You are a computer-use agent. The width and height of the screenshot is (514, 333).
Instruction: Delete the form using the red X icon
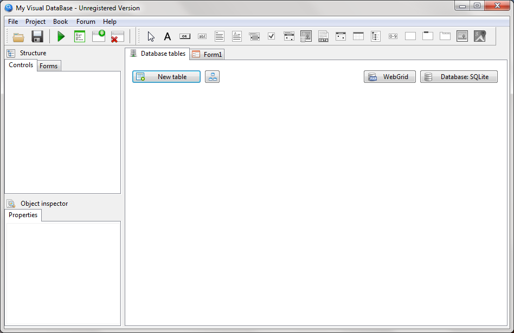(117, 36)
